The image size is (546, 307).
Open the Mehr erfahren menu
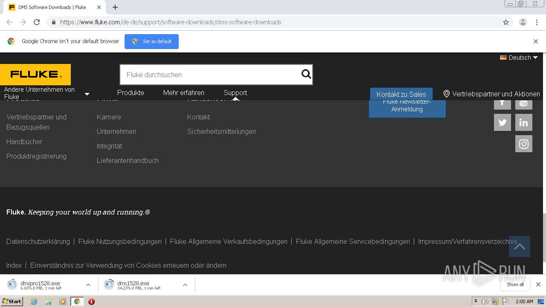[184, 93]
